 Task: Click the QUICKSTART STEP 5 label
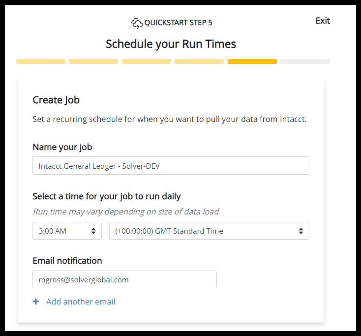(179, 23)
